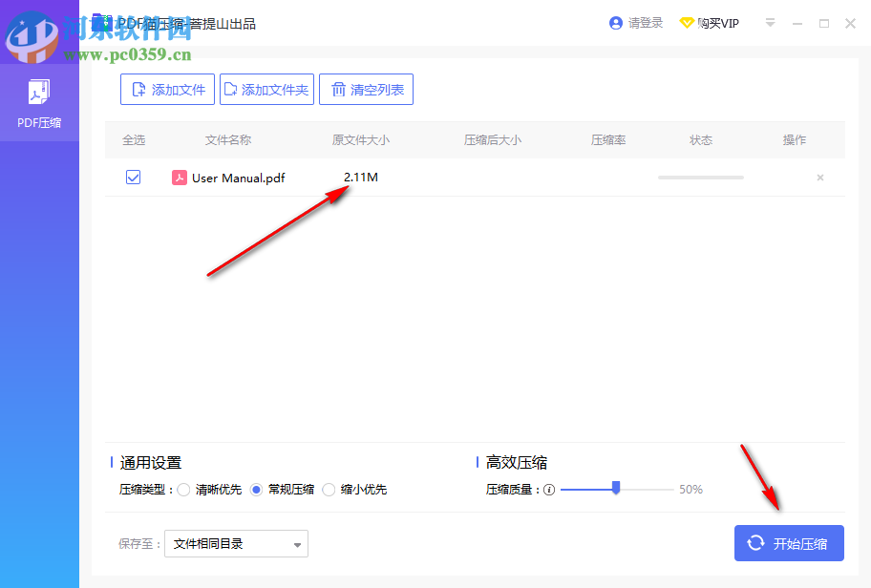The width and height of the screenshot is (871, 588).
Task: Select the PDF压缩 tool in the sidebar
Action: (38, 100)
